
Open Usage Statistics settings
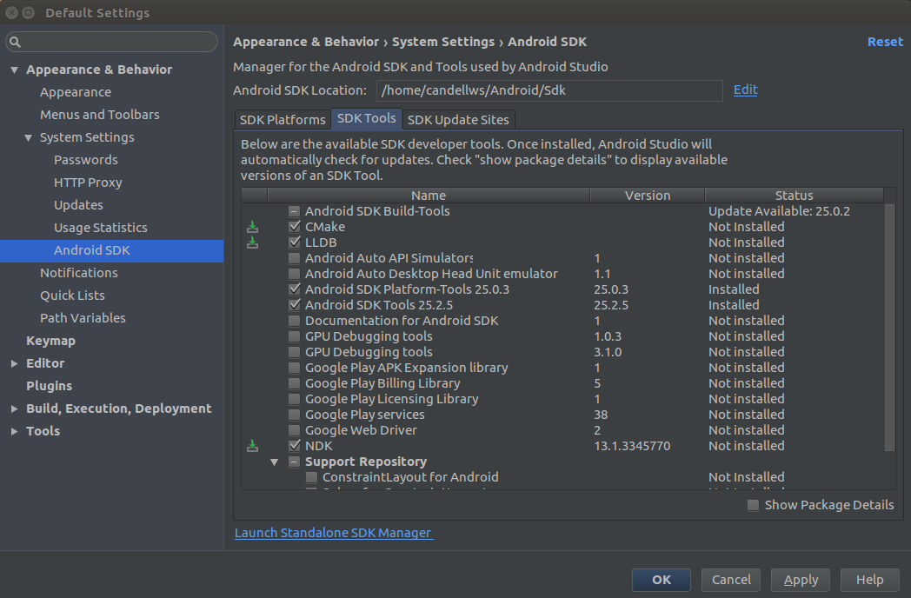[x=101, y=228]
